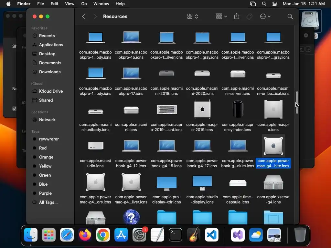Select com.apple.macpro.icns icon
Screen dimensions: 331x248
click(x=273, y=109)
